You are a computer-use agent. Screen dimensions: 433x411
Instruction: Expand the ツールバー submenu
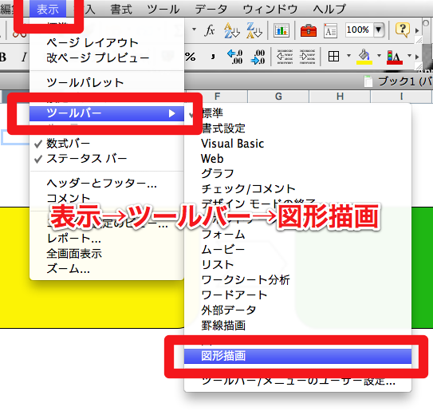[x=107, y=113]
